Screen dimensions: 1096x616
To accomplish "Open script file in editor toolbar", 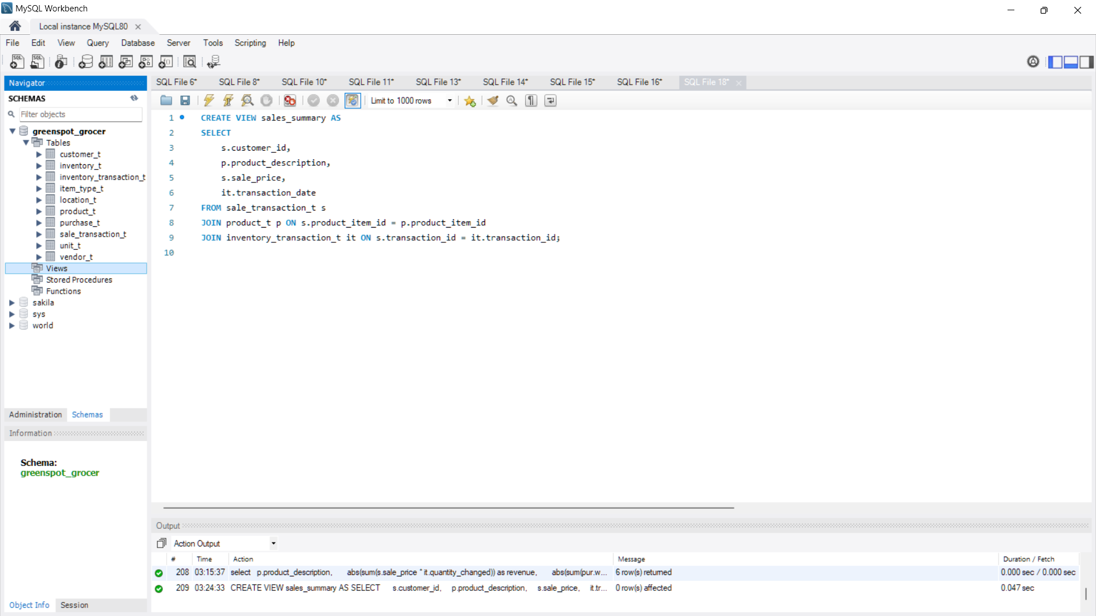I will pos(166,100).
